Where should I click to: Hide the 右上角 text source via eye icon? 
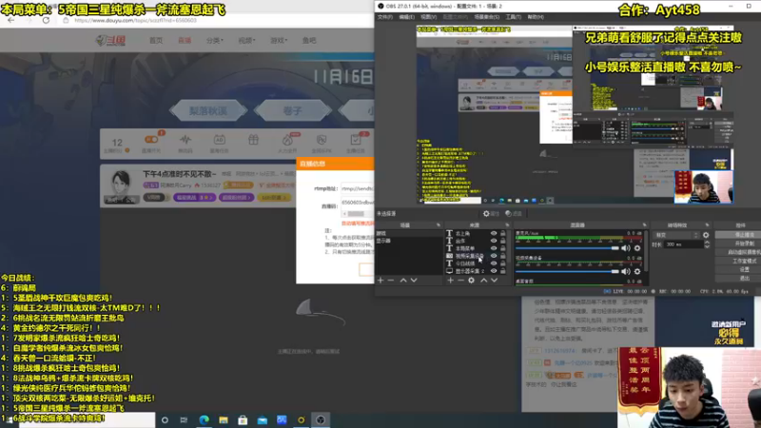pyautogui.click(x=494, y=233)
